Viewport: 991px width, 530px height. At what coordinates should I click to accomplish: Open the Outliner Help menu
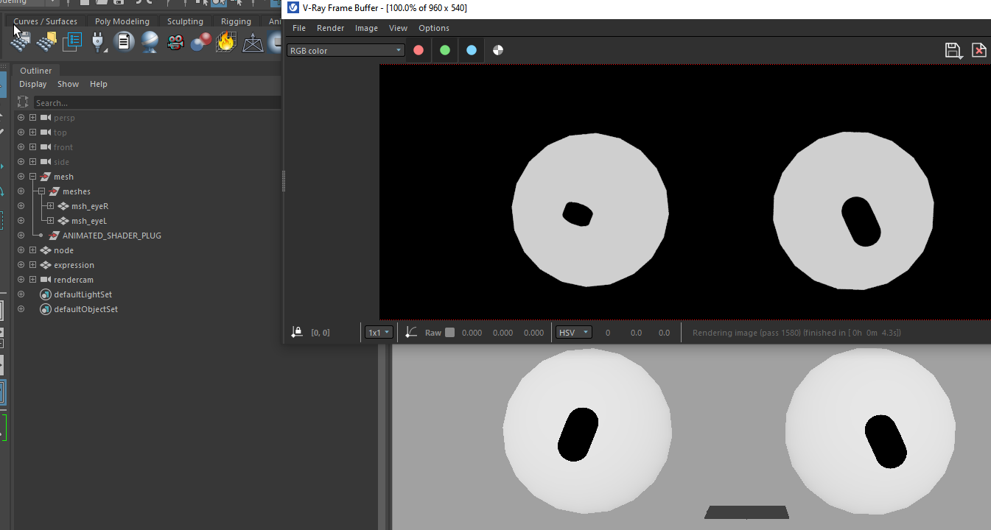point(99,84)
